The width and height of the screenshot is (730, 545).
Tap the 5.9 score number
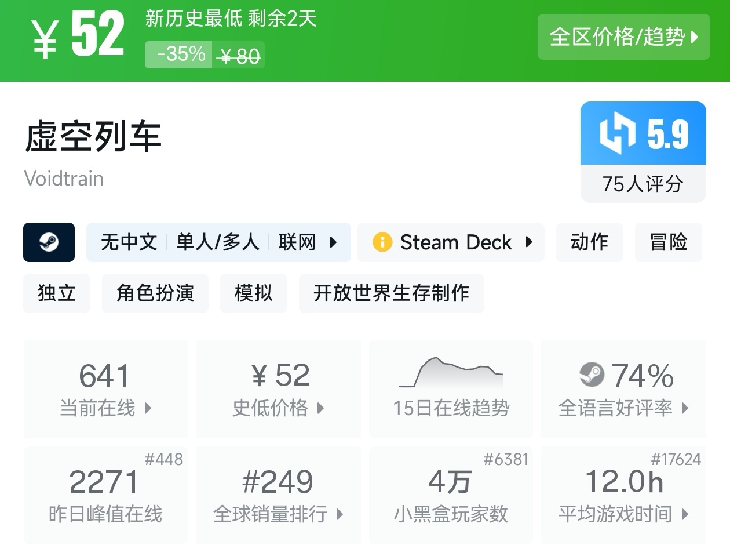[x=668, y=135]
